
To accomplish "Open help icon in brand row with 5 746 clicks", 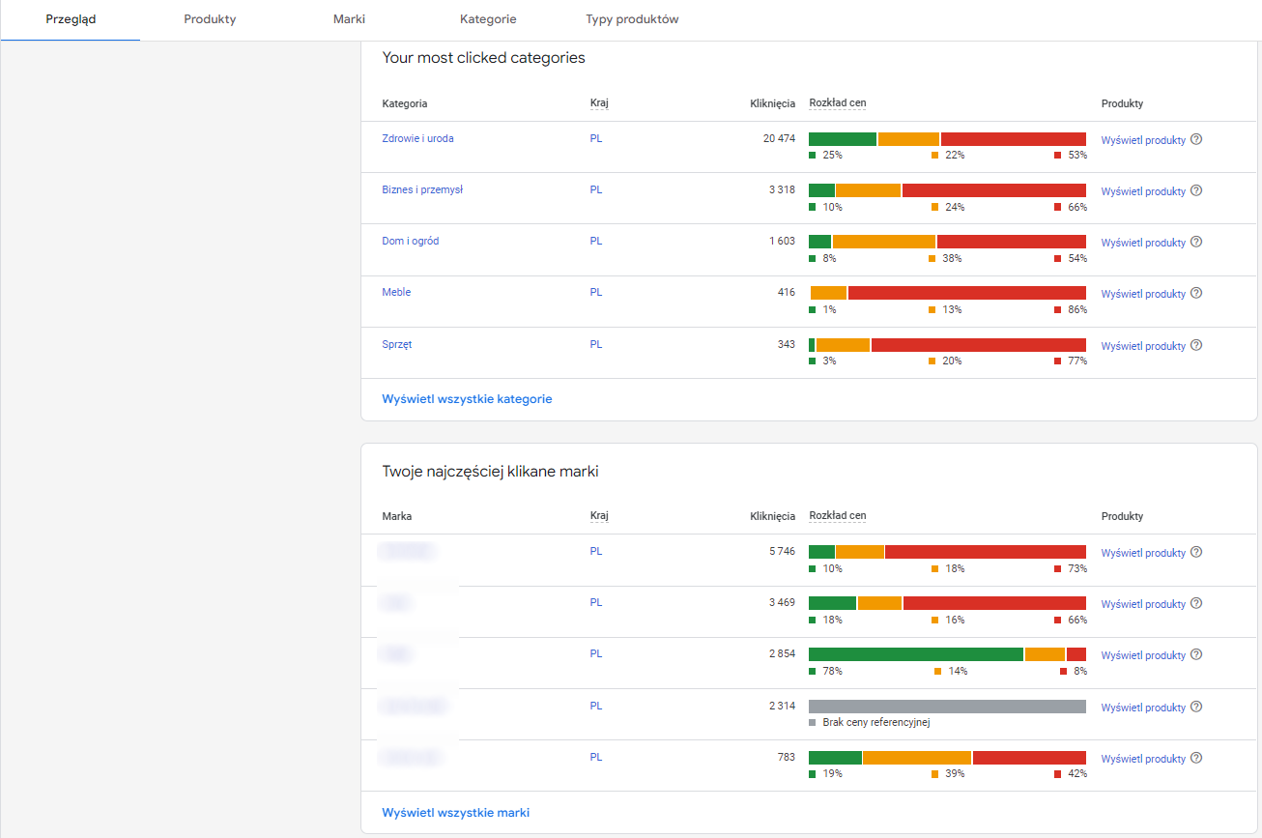I will tap(1196, 552).
